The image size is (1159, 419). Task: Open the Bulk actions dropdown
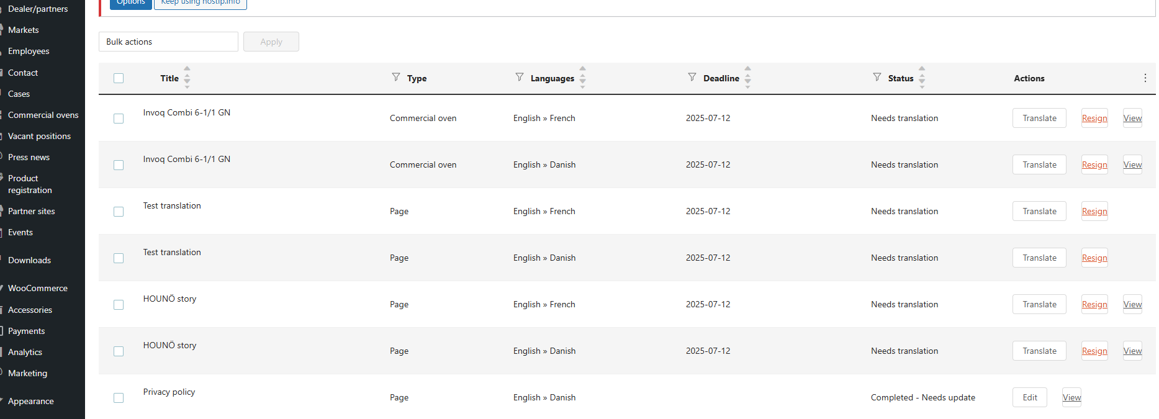(168, 42)
